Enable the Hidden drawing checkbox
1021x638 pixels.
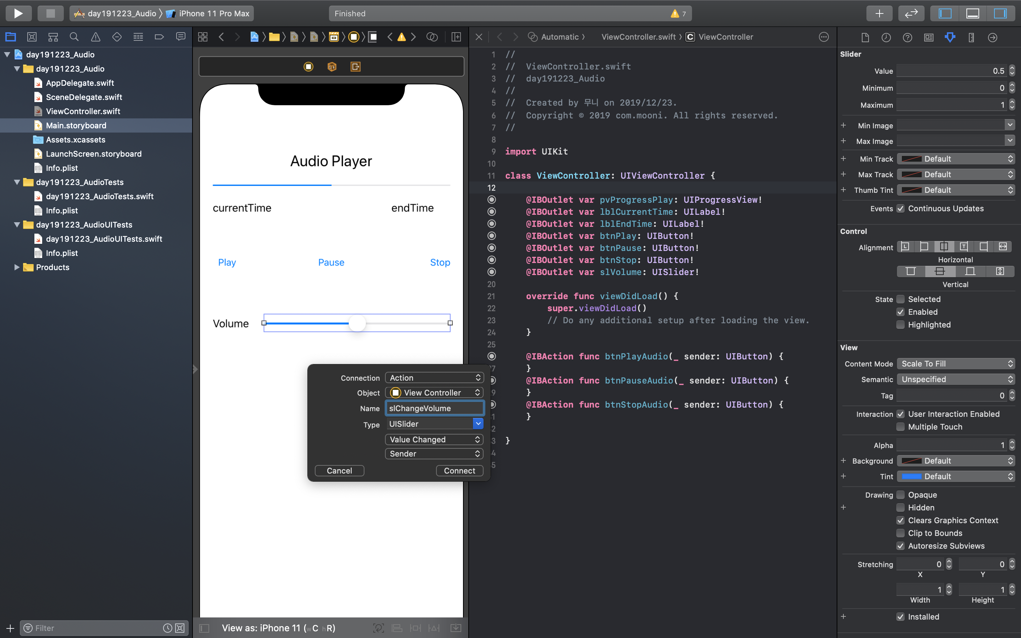pyautogui.click(x=900, y=508)
